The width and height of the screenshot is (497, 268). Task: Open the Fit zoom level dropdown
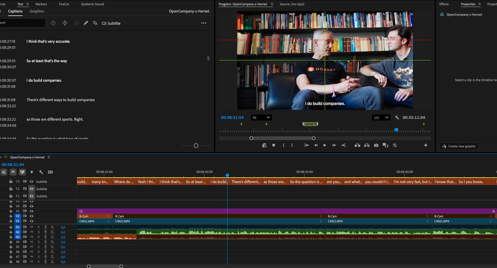tap(261, 117)
